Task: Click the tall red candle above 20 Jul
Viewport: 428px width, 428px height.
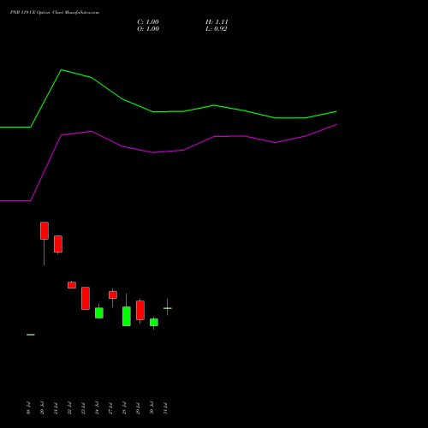Action: [x=45, y=230]
